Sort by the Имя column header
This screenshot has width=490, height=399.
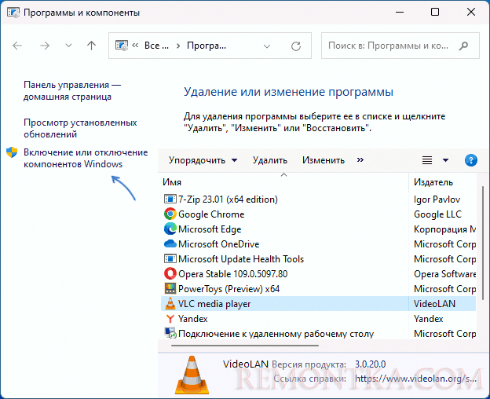point(172,182)
